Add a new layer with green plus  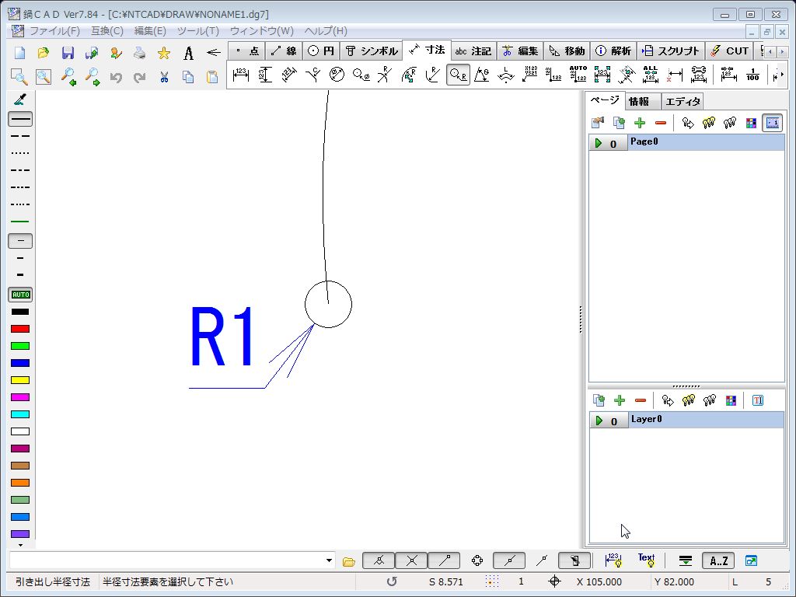click(620, 400)
